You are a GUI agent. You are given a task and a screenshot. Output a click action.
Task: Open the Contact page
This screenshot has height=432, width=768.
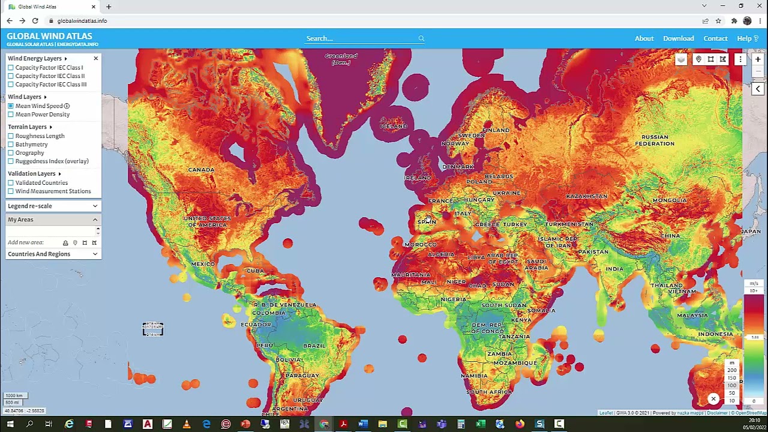pos(716,38)
